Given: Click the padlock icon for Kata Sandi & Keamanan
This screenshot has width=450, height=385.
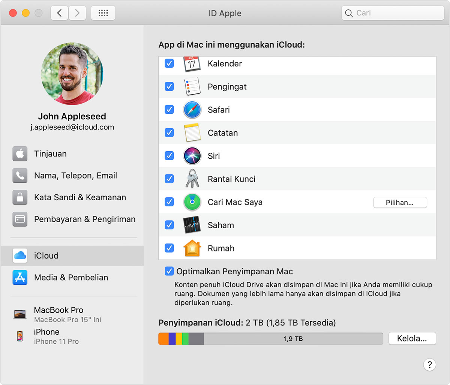Looking at the screenshot, I should coord(20,197).
